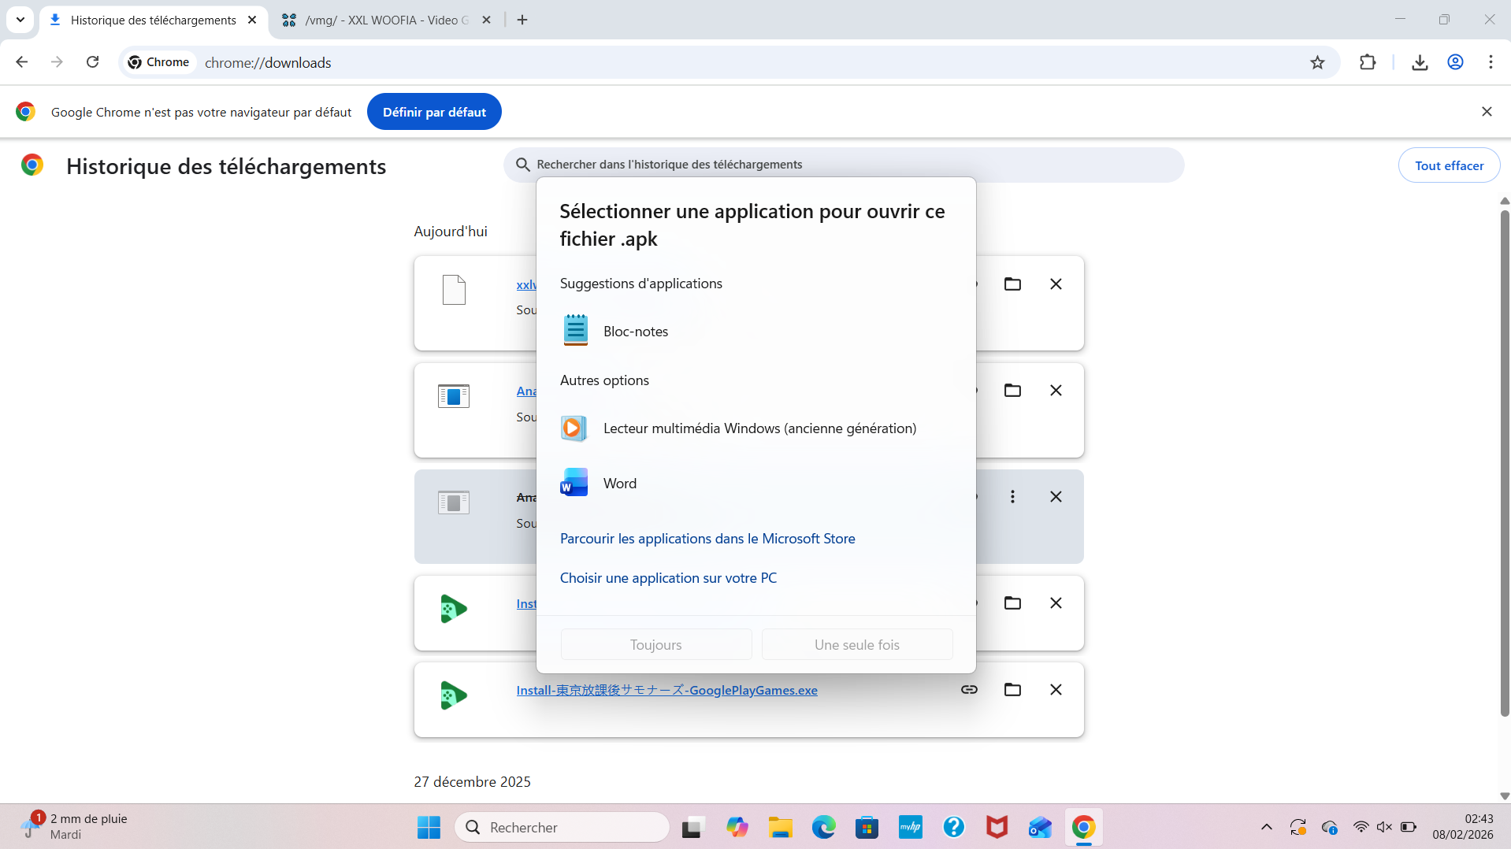The height and width of the screenshot is (849, 1511).
Task: Launch Microsoft Edge from the taskbar
Action: (824, 827)
